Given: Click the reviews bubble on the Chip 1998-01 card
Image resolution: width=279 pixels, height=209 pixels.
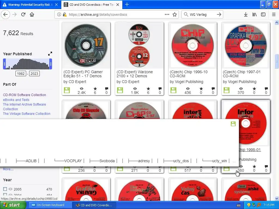Looking at the screenshot, I should coord(266,167).
